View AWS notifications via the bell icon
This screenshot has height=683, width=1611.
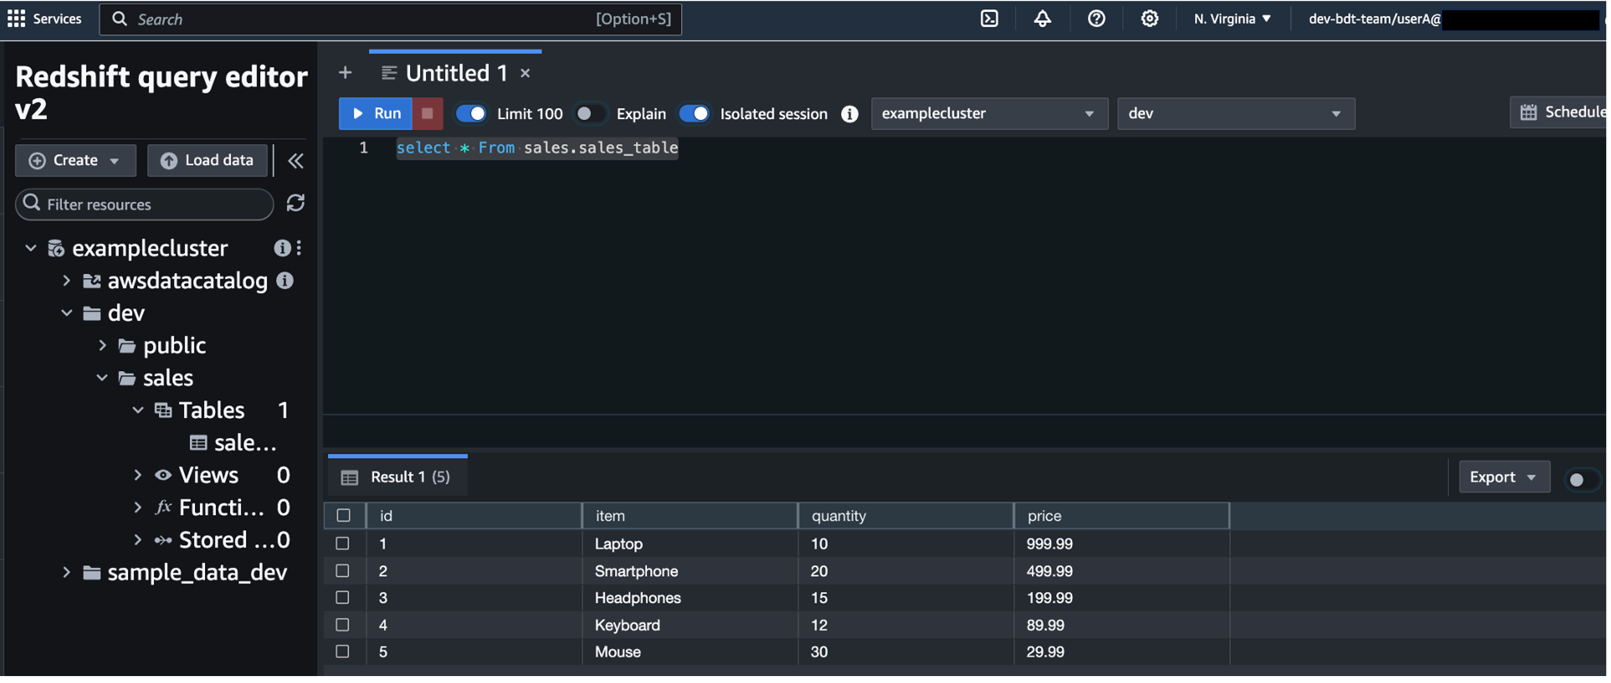[1041, 18]
